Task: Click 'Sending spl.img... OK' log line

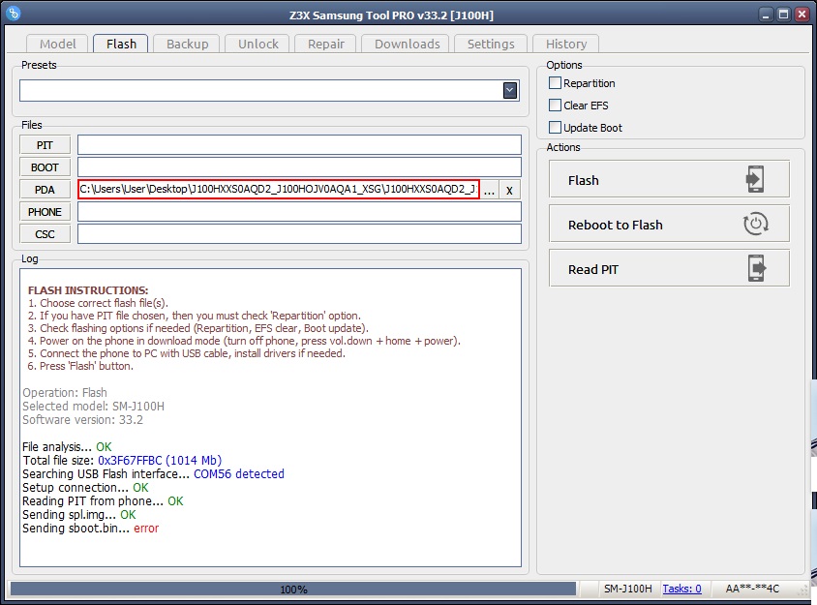Action: tap(78, 515)
